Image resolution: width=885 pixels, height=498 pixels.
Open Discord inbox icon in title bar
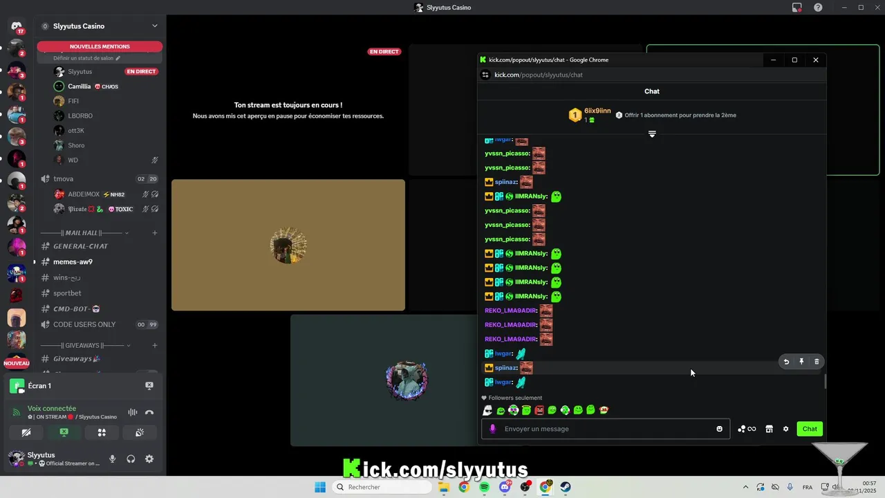[x=797, y=8]
